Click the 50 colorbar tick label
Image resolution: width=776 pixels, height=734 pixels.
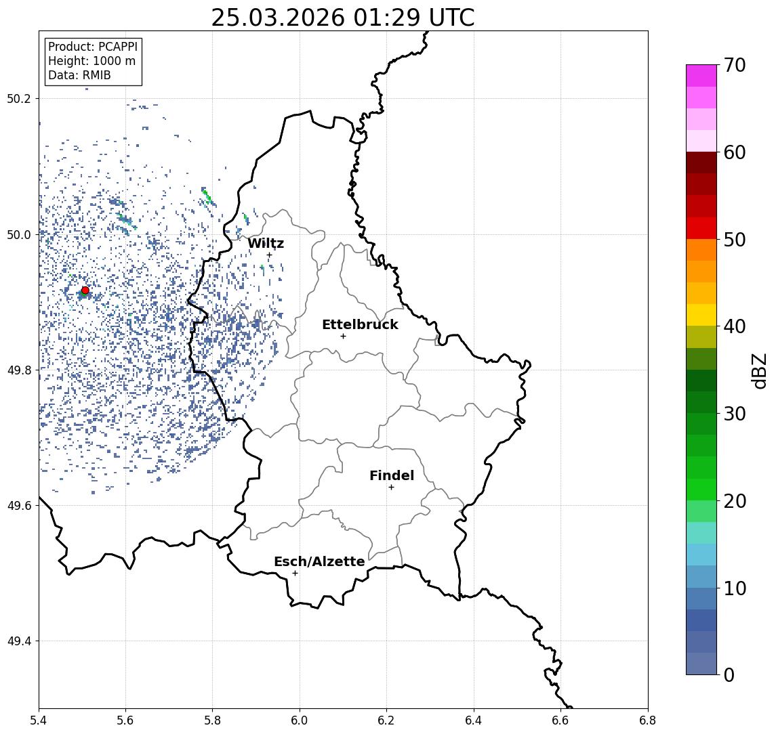click(734, 240)
